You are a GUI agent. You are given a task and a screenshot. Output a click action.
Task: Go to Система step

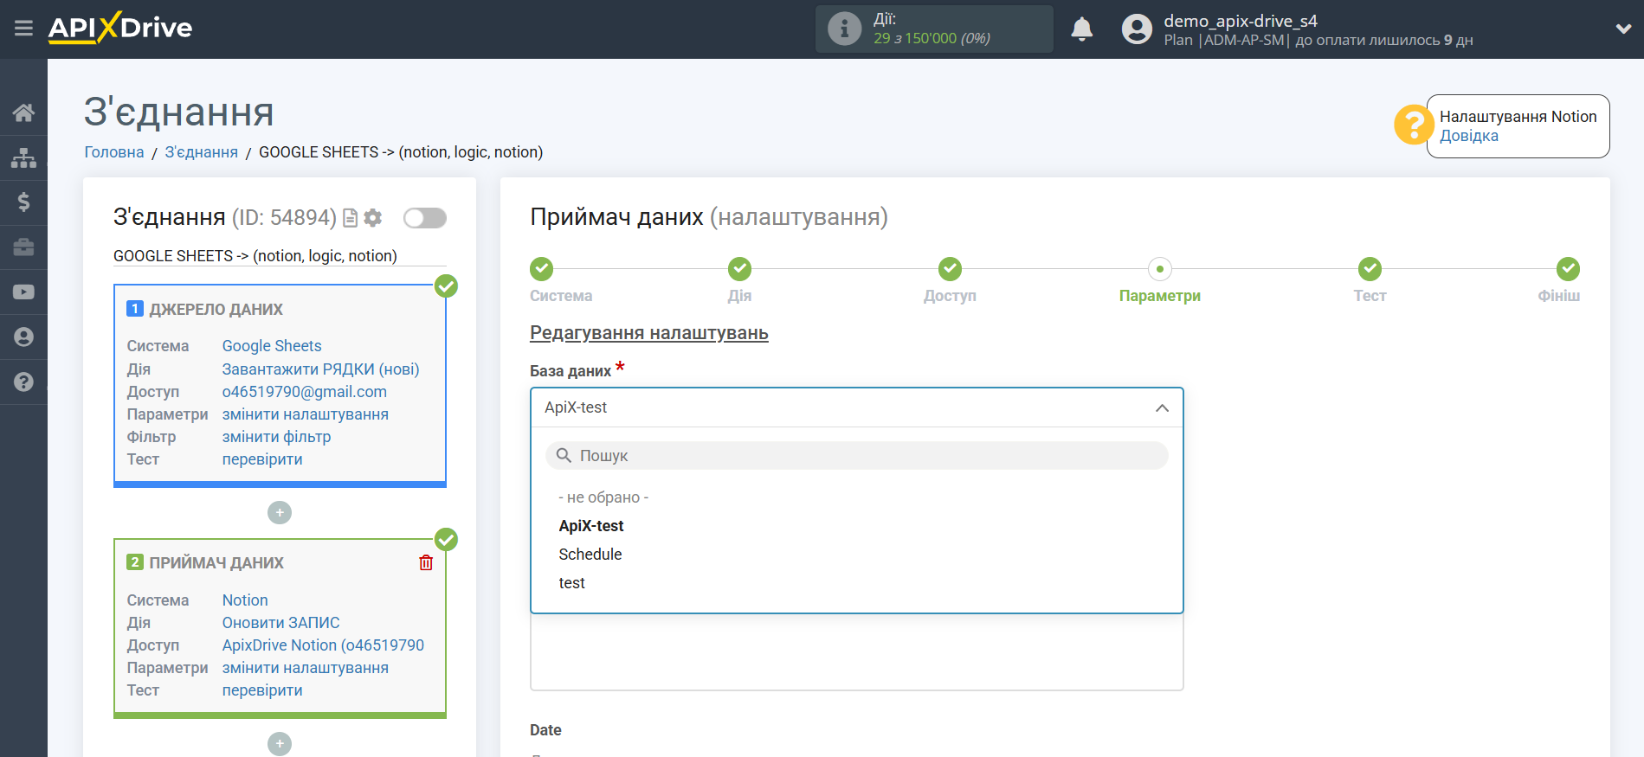(542, 269)
